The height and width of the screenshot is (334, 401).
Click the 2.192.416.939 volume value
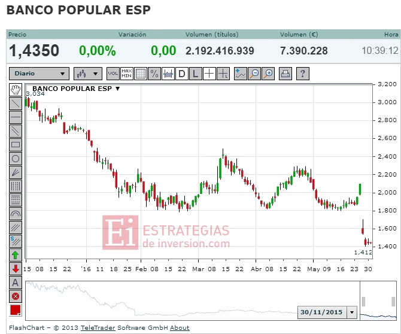coord(220,51)
